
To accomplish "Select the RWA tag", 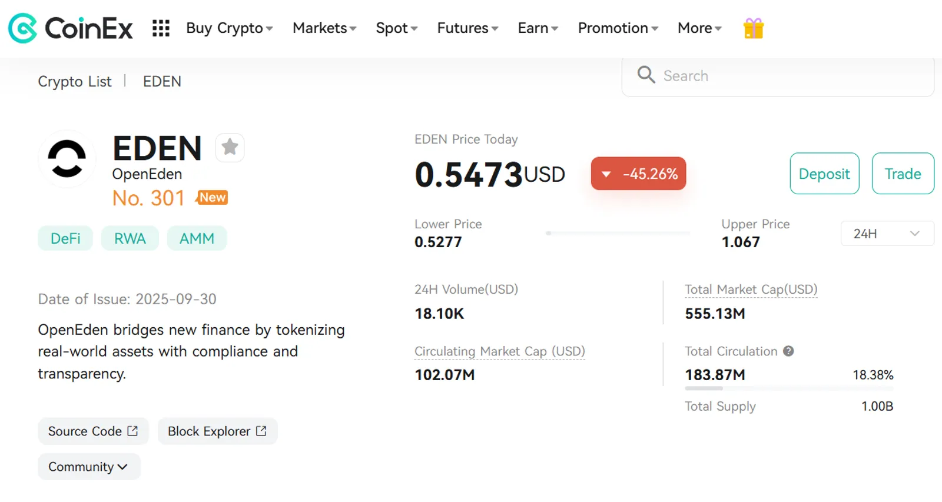I will [130, 238].
